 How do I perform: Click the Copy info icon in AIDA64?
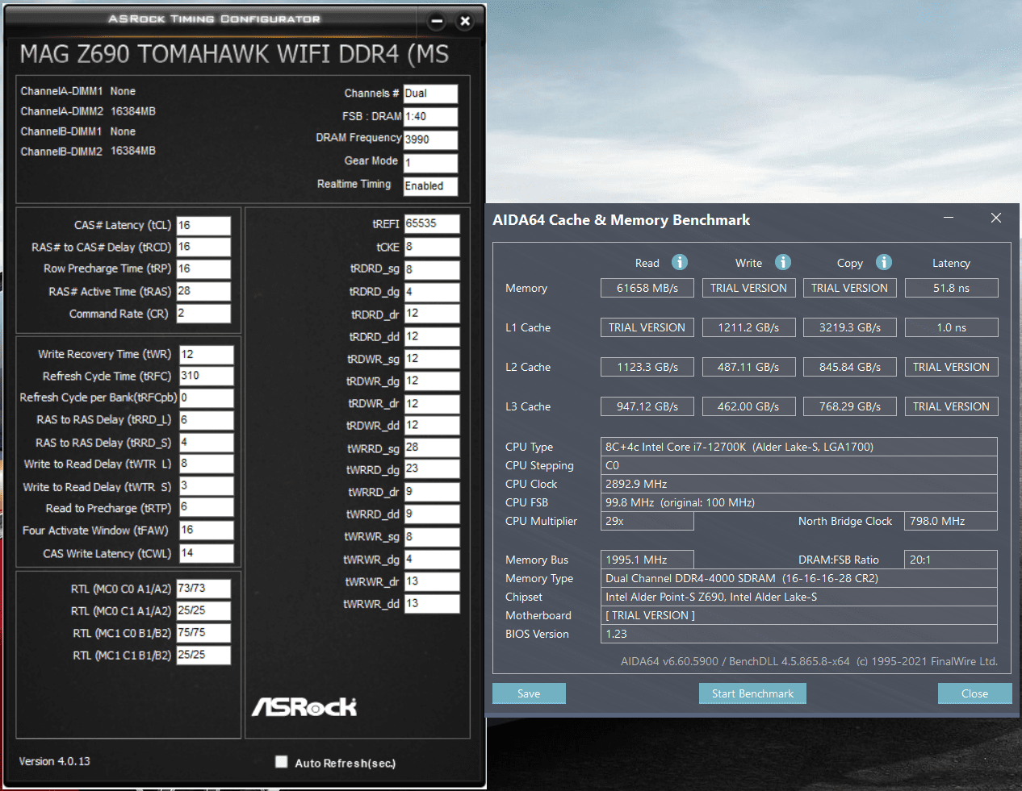[884, 262]
